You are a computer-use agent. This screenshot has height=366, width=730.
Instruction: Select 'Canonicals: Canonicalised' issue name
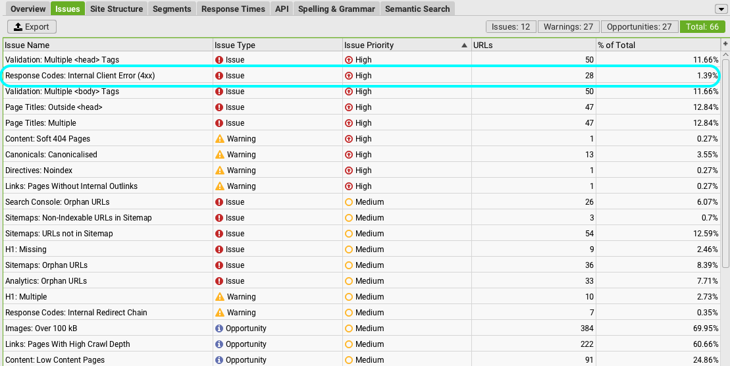coord(51,155)
